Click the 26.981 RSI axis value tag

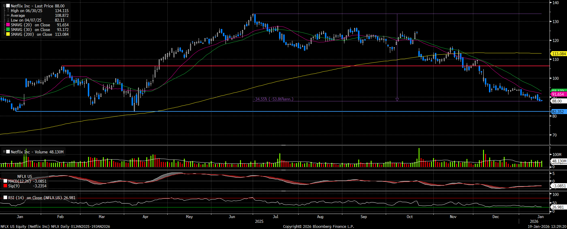(x=558, y=207)
